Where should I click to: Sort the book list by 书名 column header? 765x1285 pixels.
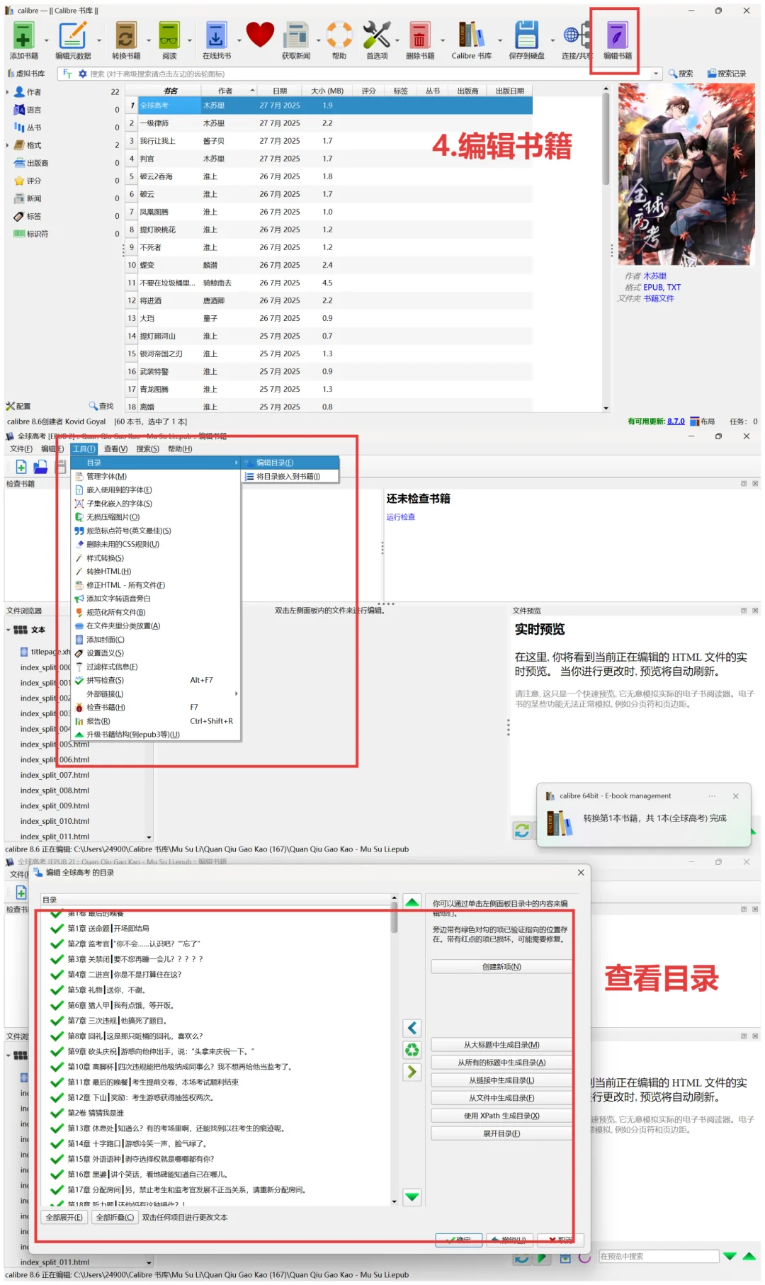[x=170, y=91]
